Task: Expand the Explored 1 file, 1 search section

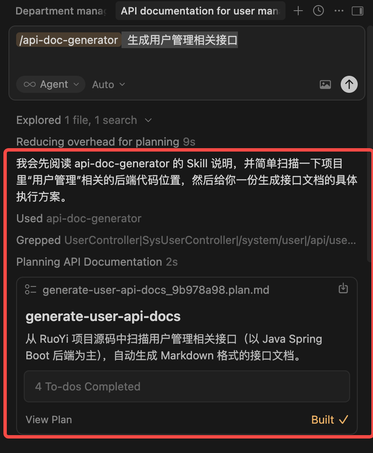Action: (84, 120)
